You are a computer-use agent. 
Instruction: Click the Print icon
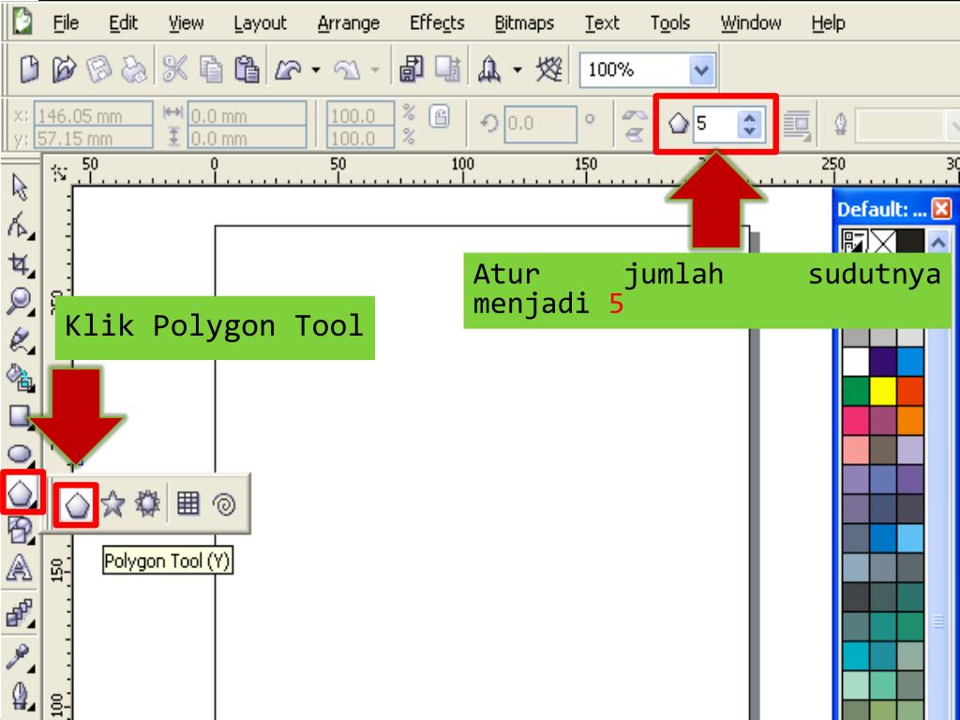pyautogui.click(x=133, y=68)
